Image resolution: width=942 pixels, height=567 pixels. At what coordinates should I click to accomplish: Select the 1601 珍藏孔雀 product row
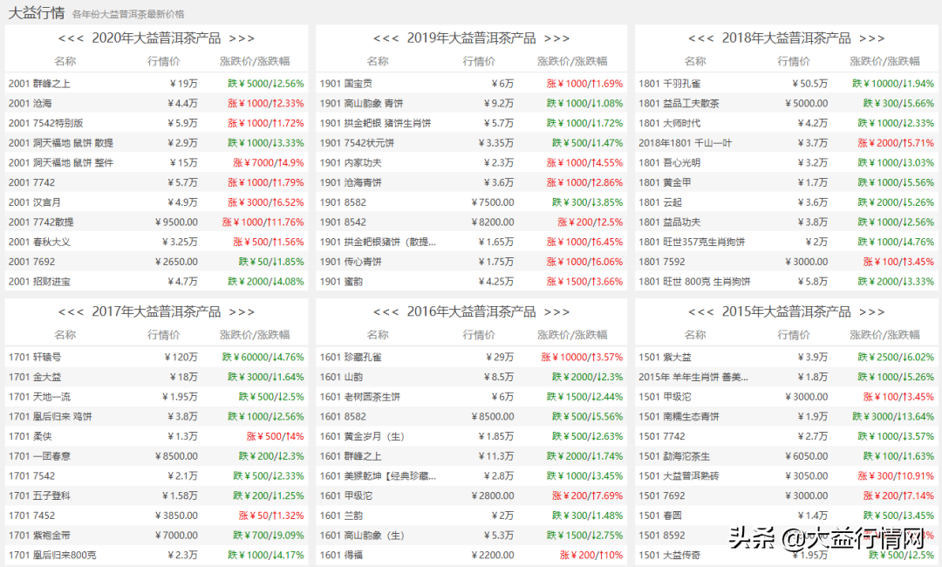471,357
